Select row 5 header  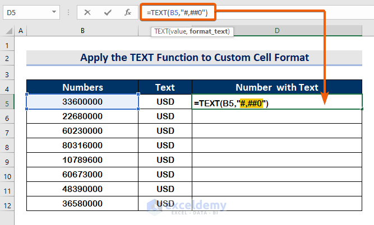click(x=8, y=102)
